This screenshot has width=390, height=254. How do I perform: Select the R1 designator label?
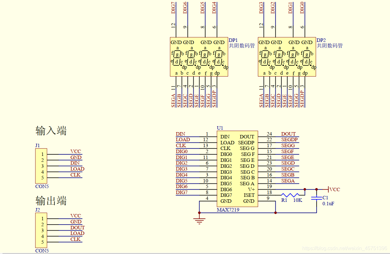point(284,200)
